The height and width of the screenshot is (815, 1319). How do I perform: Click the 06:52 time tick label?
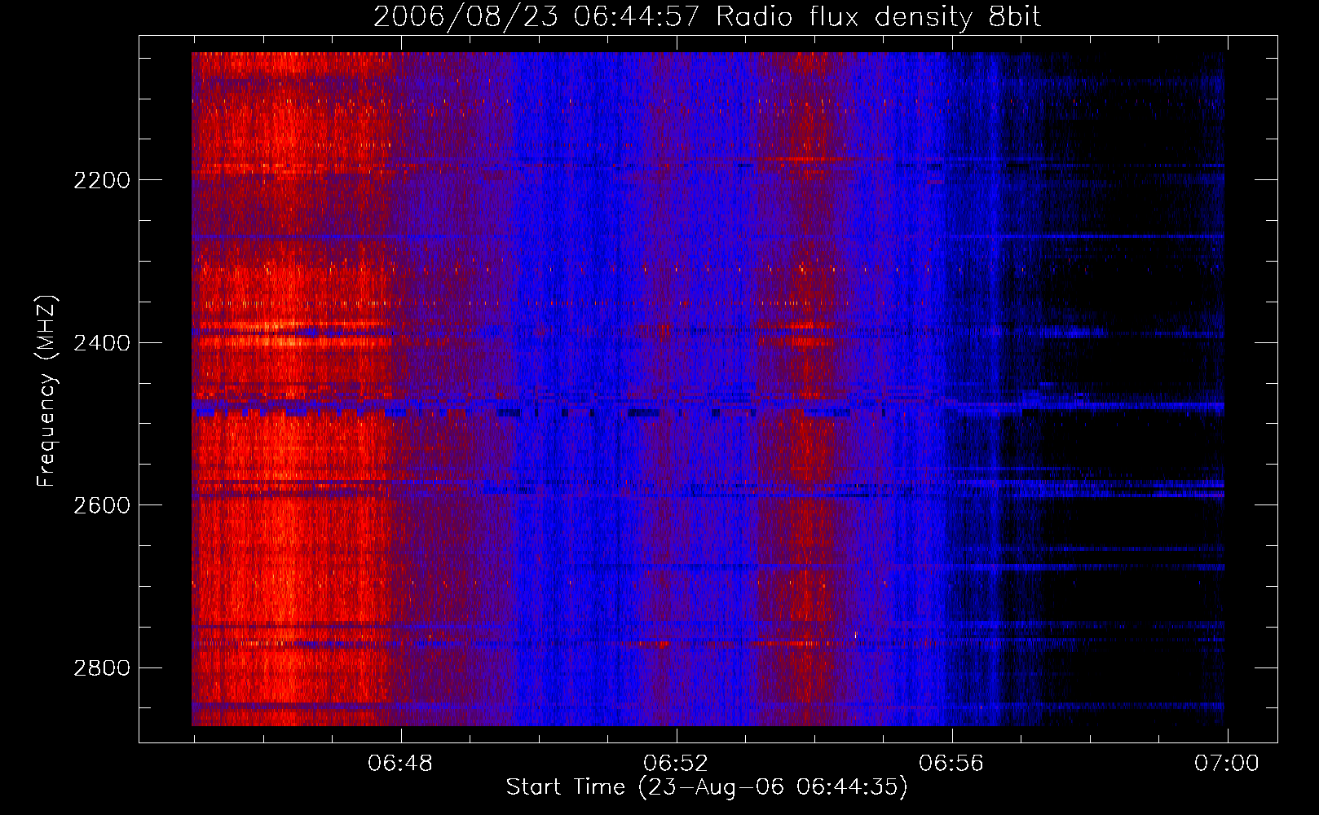[x=676, y=764]
